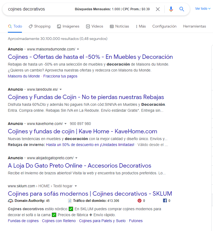Click 'Búsquedas Mensuales: 1.000' keyword stats text
This screenshot has height=231, width=213.
(97, 9)
